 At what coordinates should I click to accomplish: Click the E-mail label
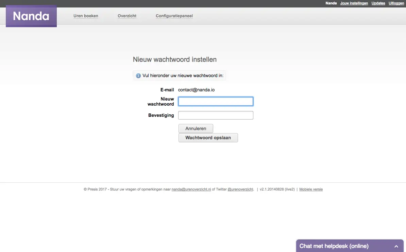(x=167, y=90)
